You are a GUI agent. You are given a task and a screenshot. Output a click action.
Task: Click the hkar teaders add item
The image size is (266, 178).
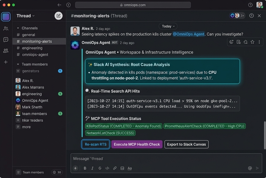(x=39, y=120)
